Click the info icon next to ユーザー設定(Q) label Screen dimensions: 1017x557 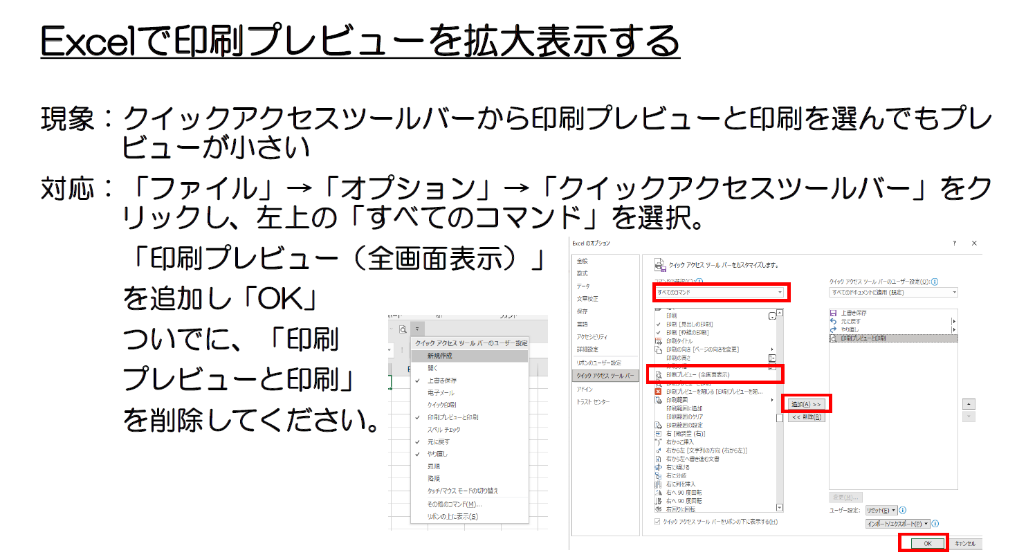click(x=935, y=282)
